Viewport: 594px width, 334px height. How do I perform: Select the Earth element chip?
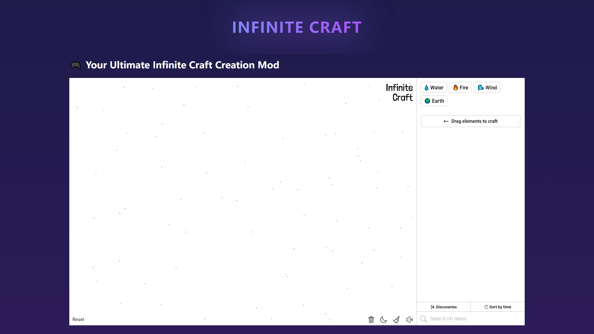pyautogui.click(x=434, y=101)
